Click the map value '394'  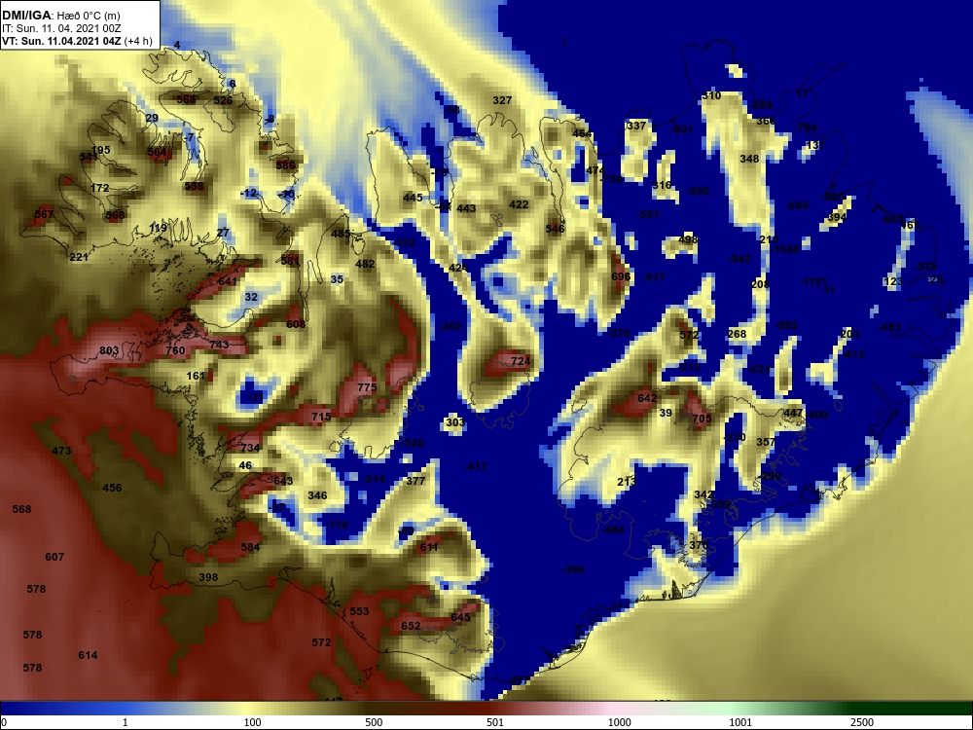[837, 217]
